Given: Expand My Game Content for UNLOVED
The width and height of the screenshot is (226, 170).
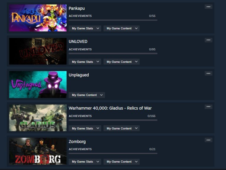Looking at the screenshot, I should 121,62.
